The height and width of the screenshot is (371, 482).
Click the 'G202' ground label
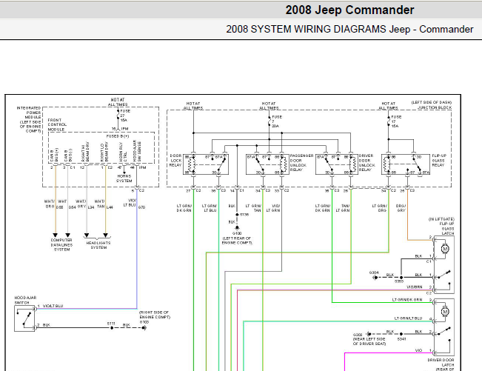point(358,335)
